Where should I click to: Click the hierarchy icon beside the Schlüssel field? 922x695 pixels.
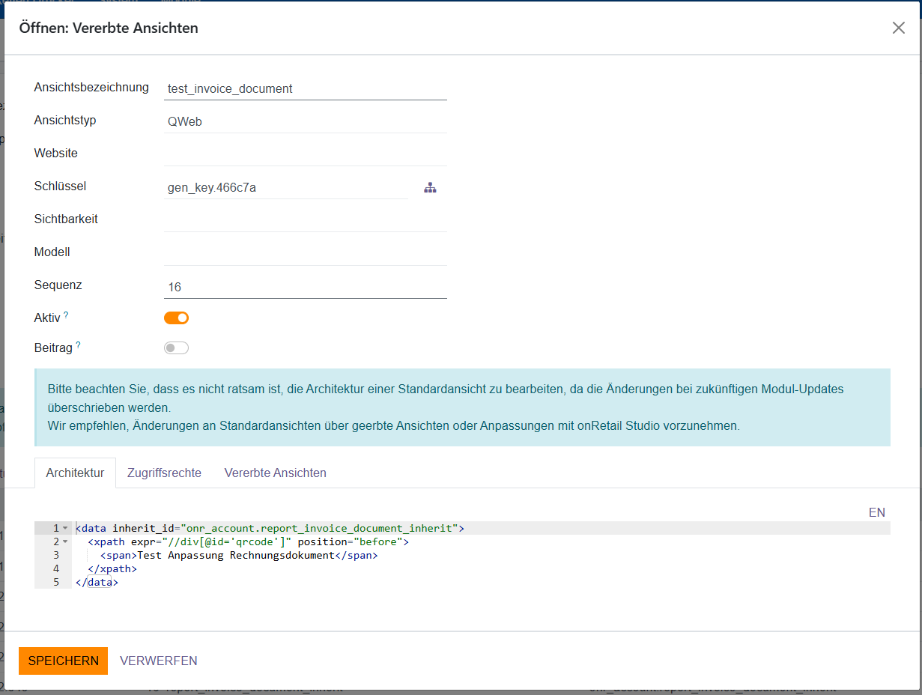pos(430,188)
